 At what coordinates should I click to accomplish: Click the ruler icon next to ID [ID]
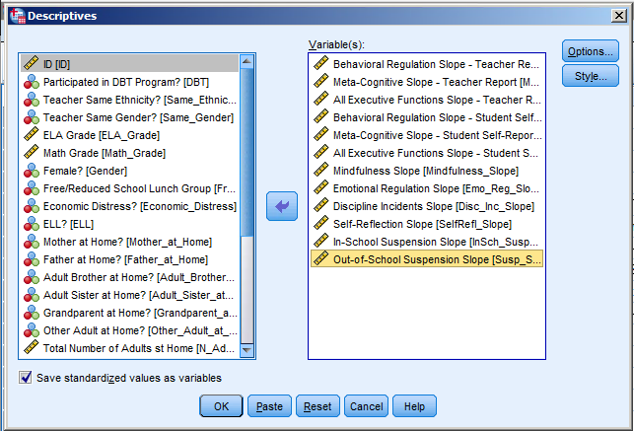32,63
